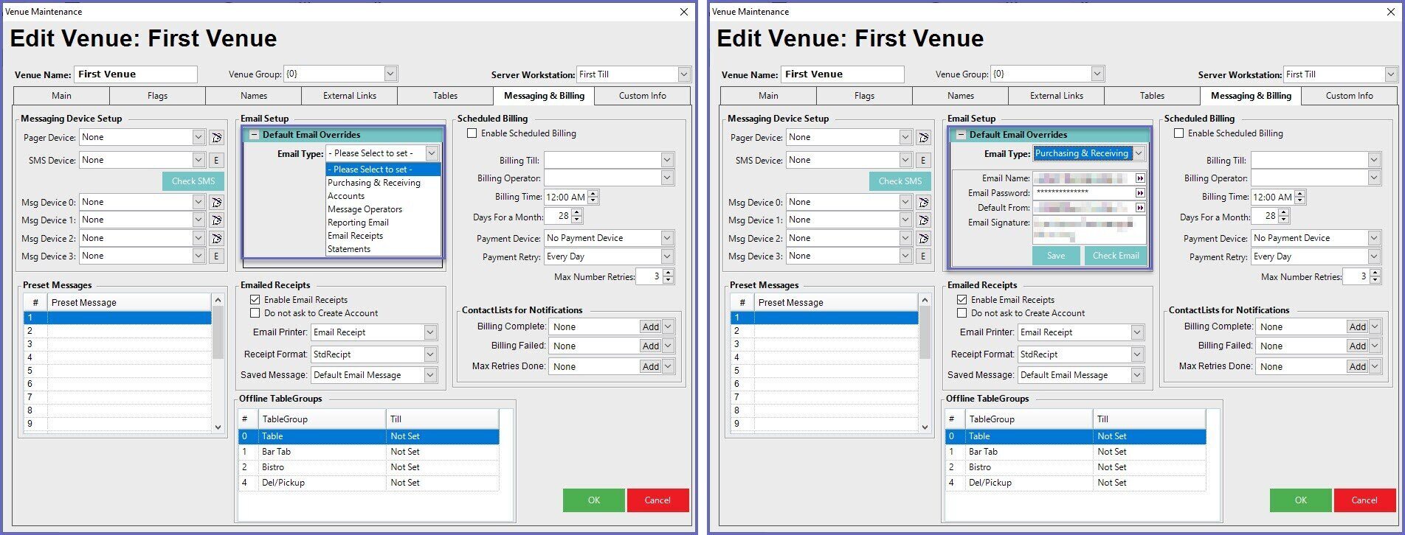Click arrow icon beside Email Password field
Image resolution: width=1405 pixels, height=535 pixels.
[1140, 193]
